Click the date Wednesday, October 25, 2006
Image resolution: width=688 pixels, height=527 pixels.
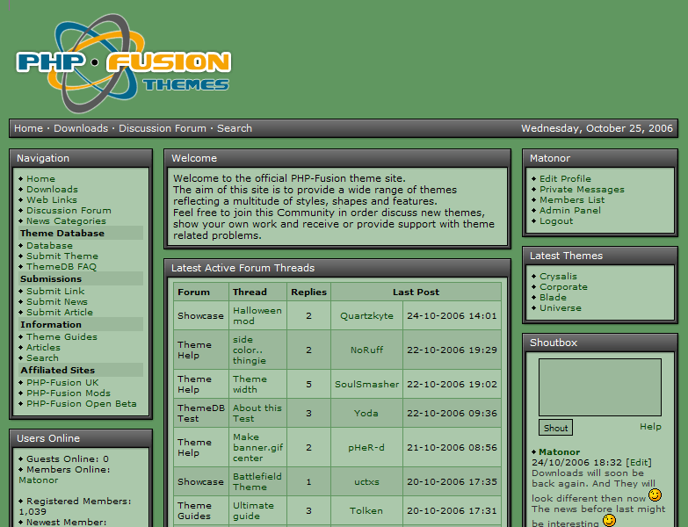597,128
